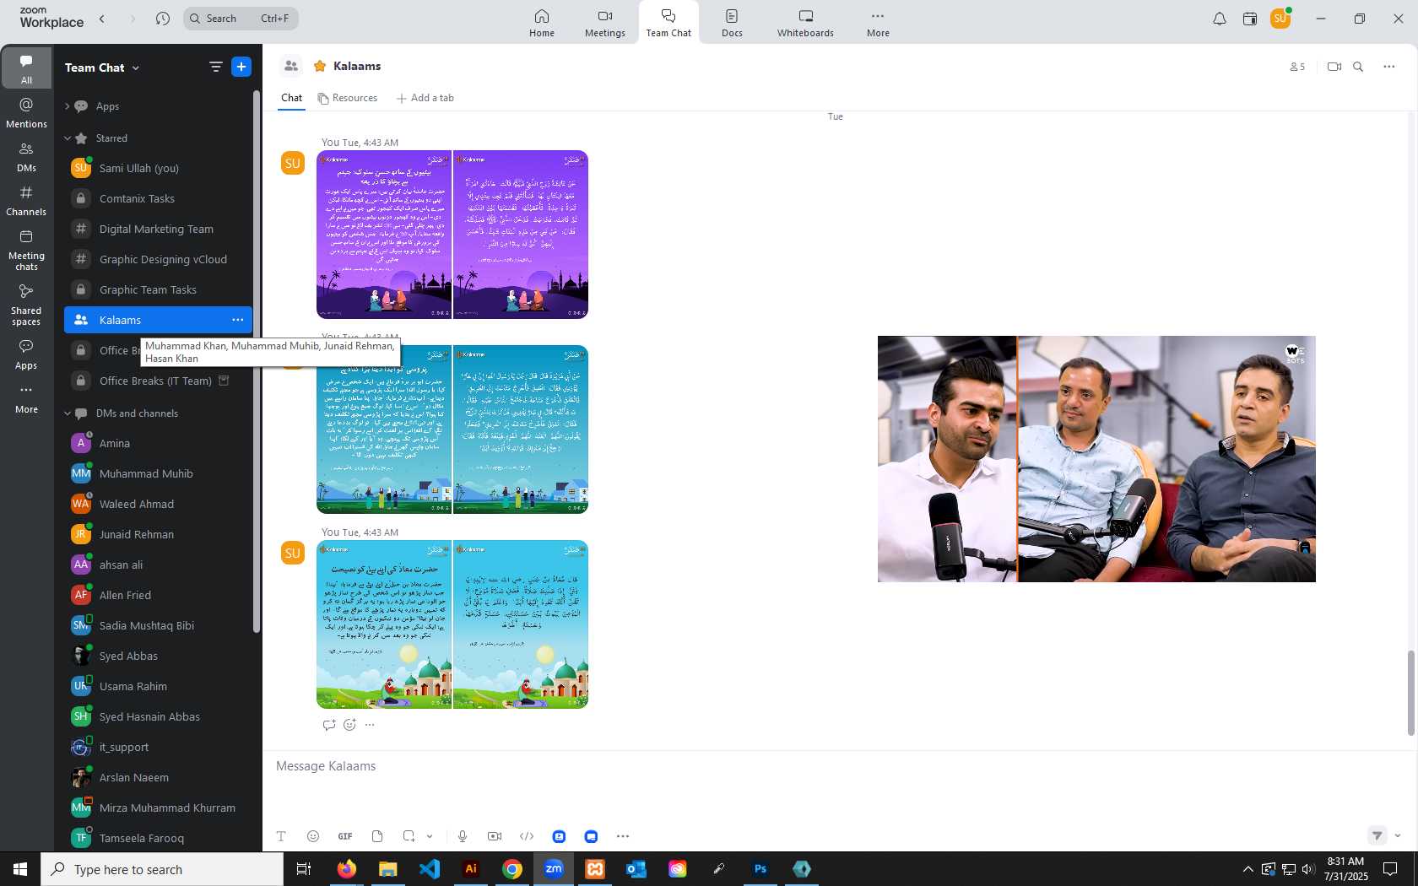Image resolution: width=1418 pixels, height=886 pixels.
Task: Record a video message
Action: click(495, 836)
